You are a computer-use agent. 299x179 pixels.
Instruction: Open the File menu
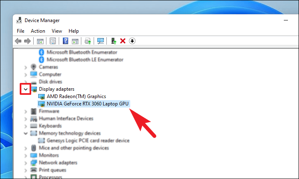tap(21, 31)
